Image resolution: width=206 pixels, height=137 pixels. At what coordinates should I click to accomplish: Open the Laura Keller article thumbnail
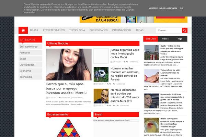click(152, 77)
